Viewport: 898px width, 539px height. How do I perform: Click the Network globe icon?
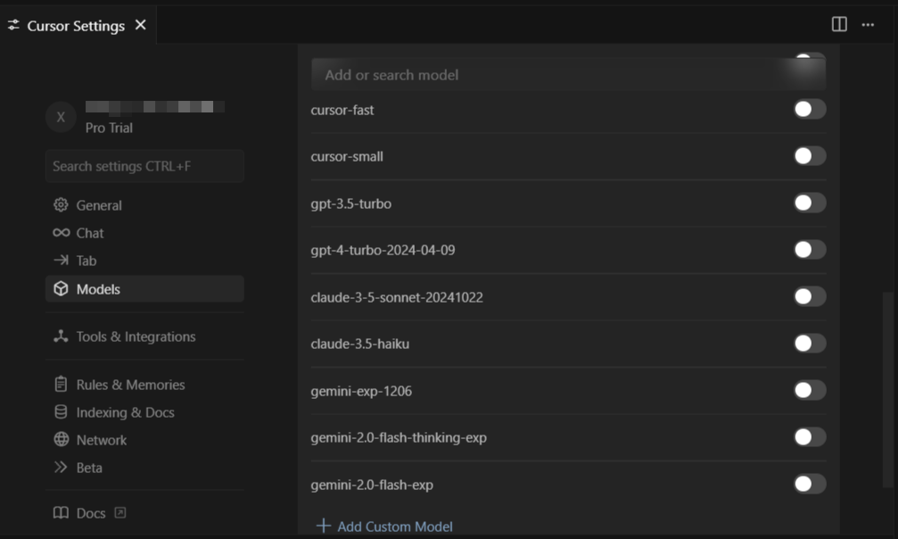(61, 439)
